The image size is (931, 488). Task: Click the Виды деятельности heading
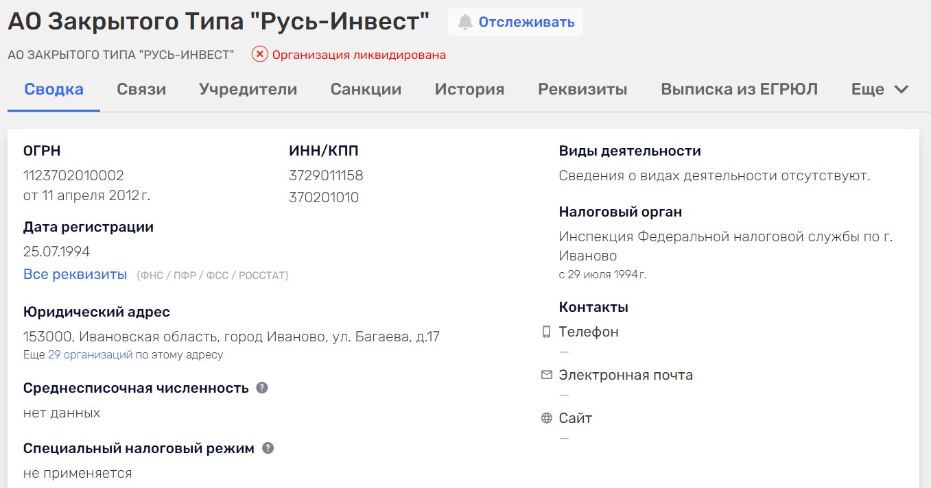coord(630,151)
